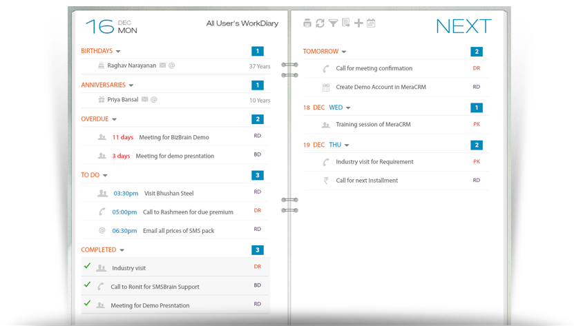Add a new entry with the plus icon
This screenshot has width=574, height=326.
(x=358, y=23)
